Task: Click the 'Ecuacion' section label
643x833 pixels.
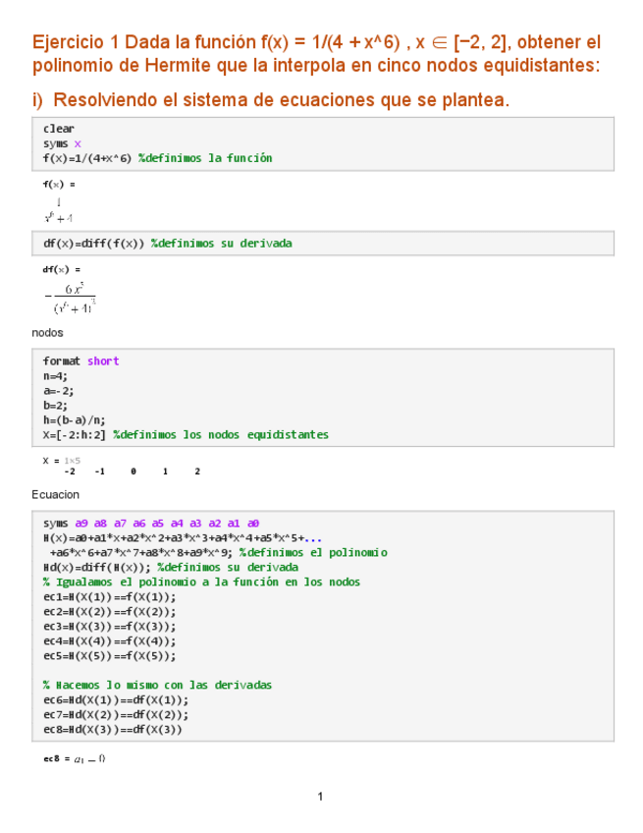Action: tap(56, 494)
